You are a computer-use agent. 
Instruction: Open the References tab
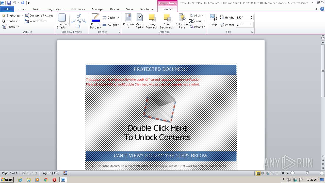pos(78,9)
